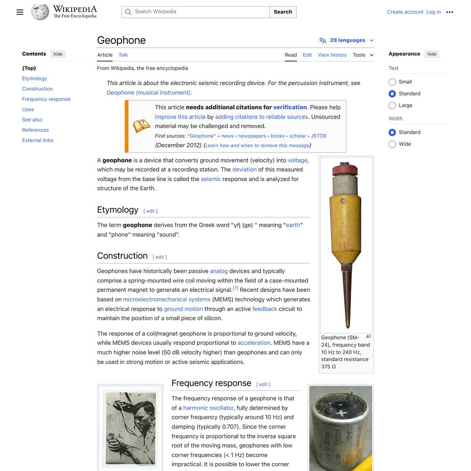Enlarge the SM-24 geophone image icon
The width and height of the screenshot is (471, 471).
369,336
